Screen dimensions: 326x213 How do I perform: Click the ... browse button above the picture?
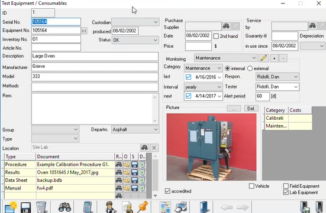click(x=234, y=109)
